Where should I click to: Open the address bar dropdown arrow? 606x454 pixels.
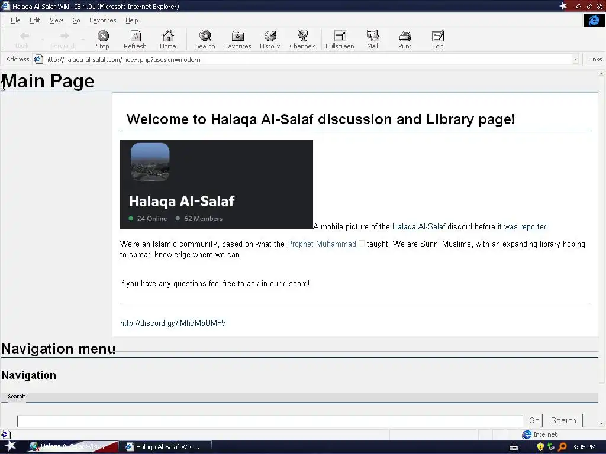pos(575,60)
